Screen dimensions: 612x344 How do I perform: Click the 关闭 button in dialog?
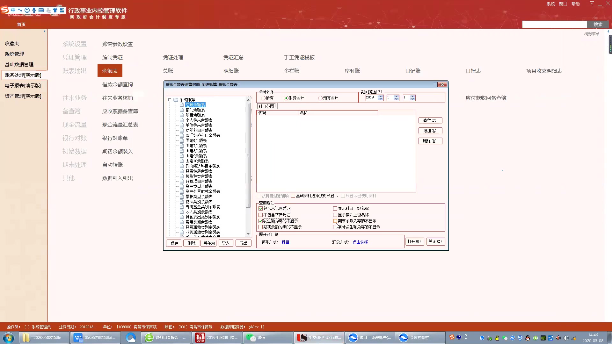pos(435,242)
